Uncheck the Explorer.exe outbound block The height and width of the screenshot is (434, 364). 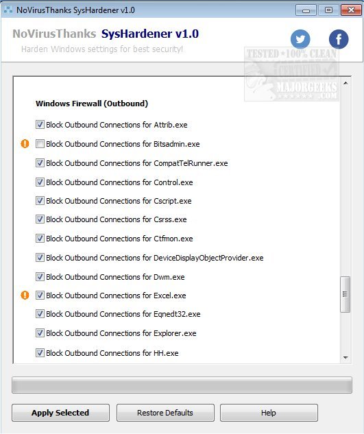tap(40, 333)
